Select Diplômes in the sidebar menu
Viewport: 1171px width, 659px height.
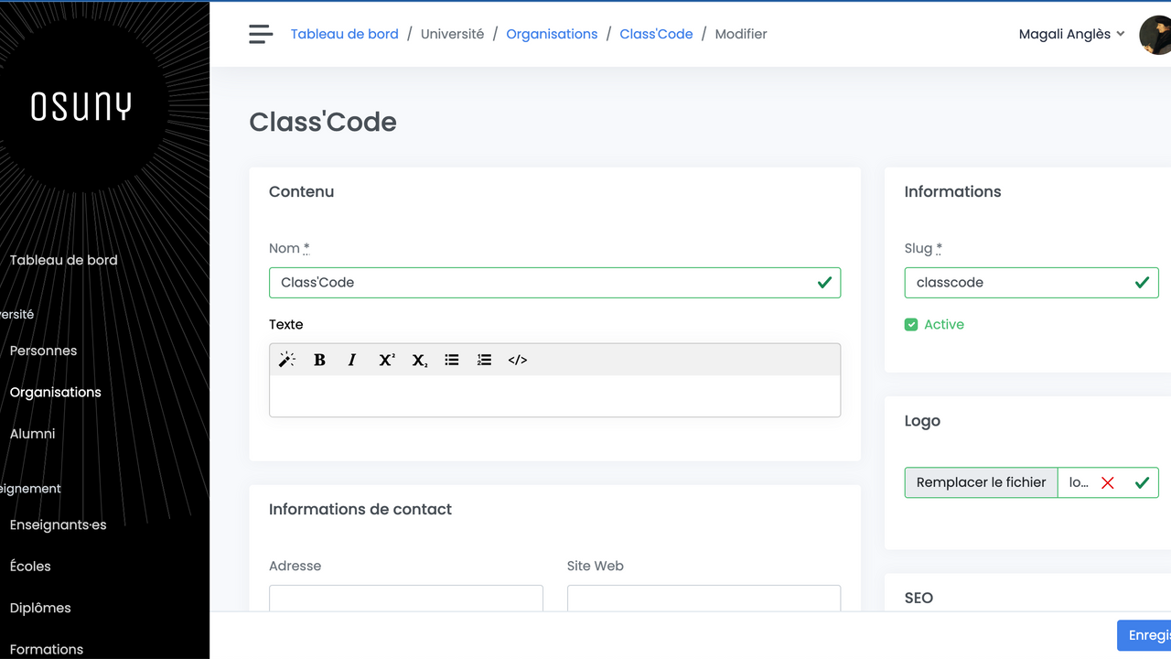(x=40, y=608)
